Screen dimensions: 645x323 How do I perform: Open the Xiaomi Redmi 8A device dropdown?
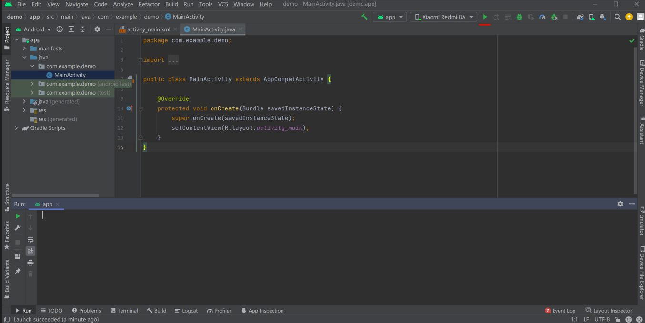443,17
